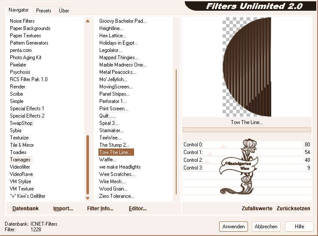Click the filter preview thumbnail

click(x=247, y=67)
